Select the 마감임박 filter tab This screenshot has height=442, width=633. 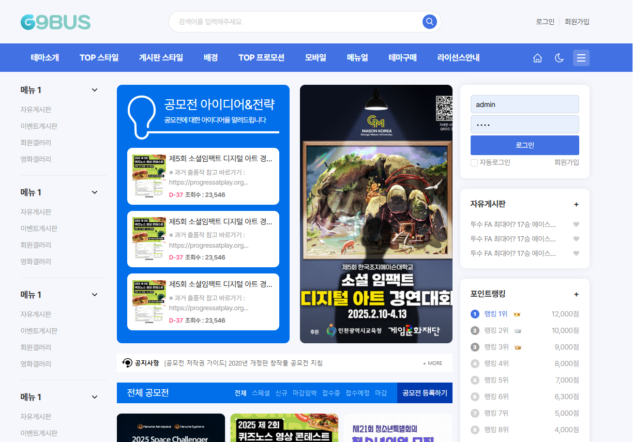point(304,393)
